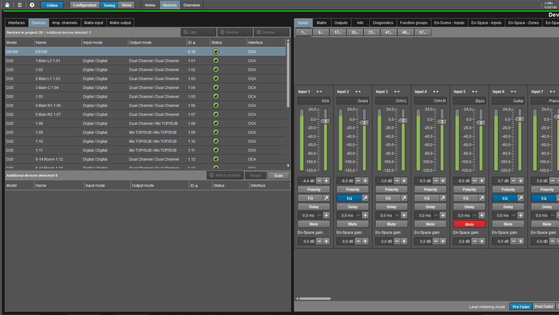This screenshot has width=559, height=315.
Task: Click the Scan button
Action: coord(278,176)
